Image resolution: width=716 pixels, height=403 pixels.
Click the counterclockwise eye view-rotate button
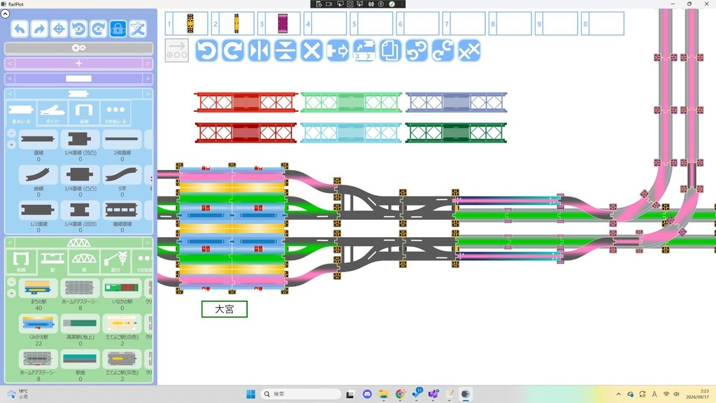click(78, 29)
